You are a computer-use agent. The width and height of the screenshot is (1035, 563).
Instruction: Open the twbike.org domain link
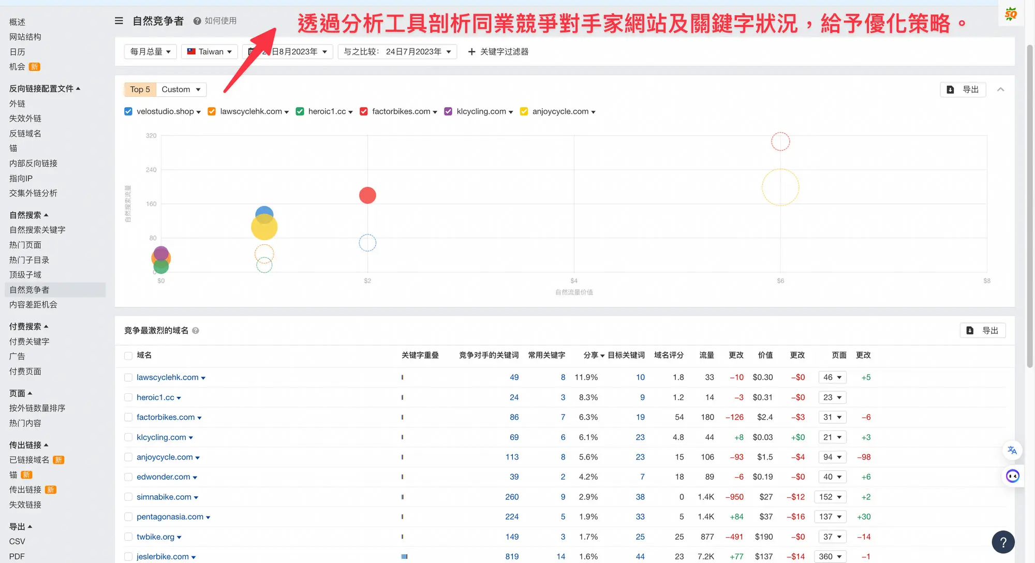click(155, 537)
